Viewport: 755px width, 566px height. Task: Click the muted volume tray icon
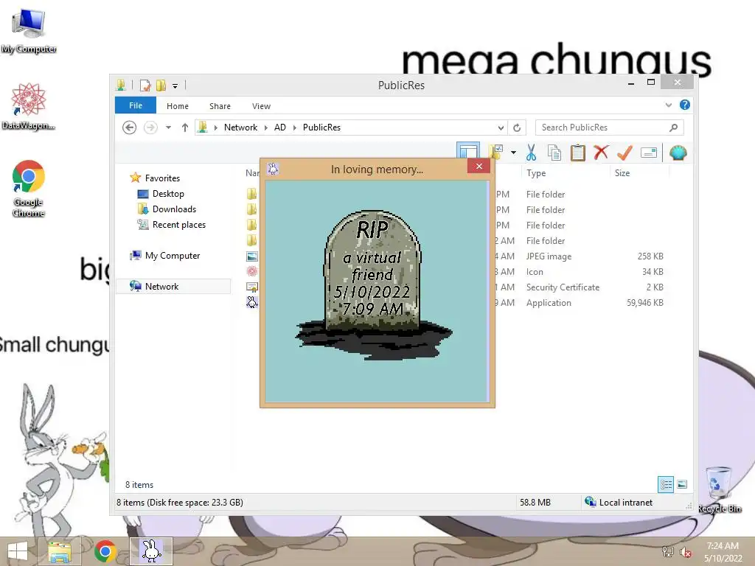[685, 552]
